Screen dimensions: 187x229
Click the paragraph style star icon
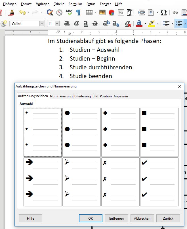pos(4,23)
